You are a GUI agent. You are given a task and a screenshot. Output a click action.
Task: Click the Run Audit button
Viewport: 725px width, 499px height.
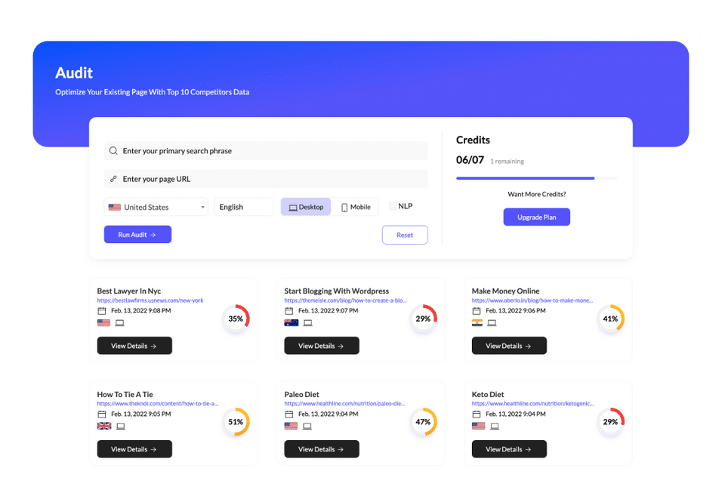coord(137,235)
